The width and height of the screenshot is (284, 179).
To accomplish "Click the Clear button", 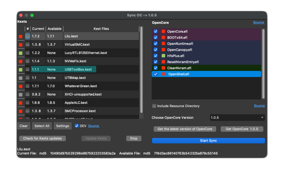I will click(x=24, y=126).
